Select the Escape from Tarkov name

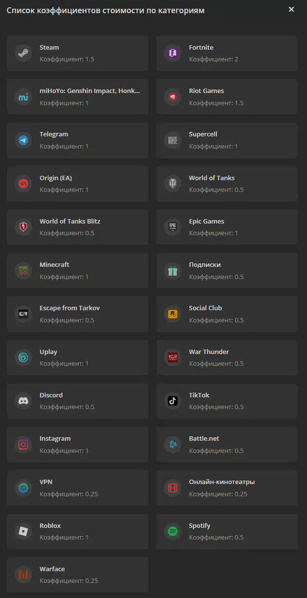click(70, 308)
